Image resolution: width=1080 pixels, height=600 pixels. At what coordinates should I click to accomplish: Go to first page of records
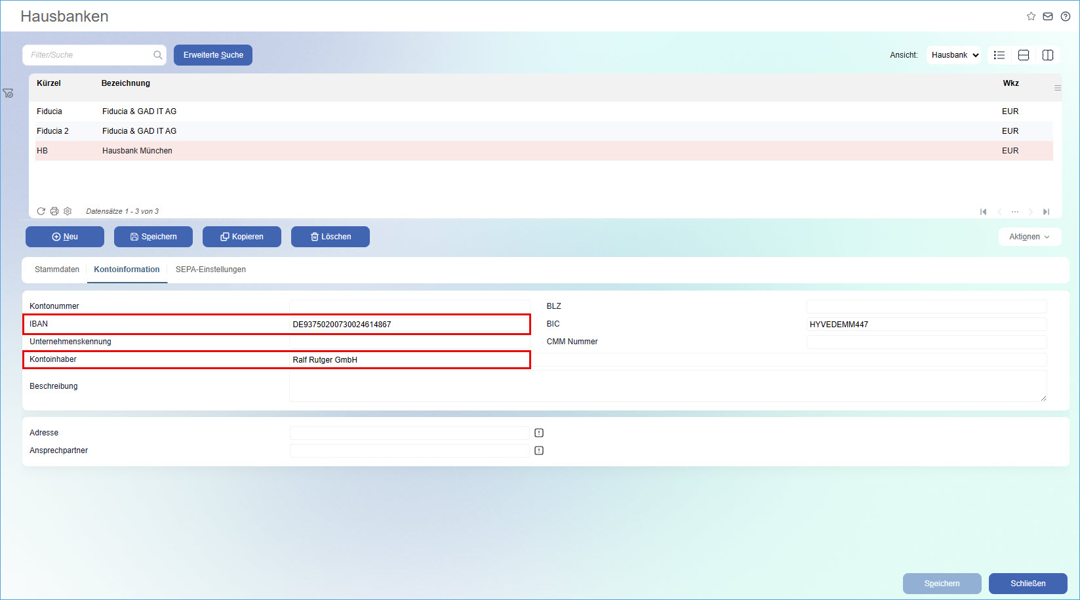[x=983, y=212]
